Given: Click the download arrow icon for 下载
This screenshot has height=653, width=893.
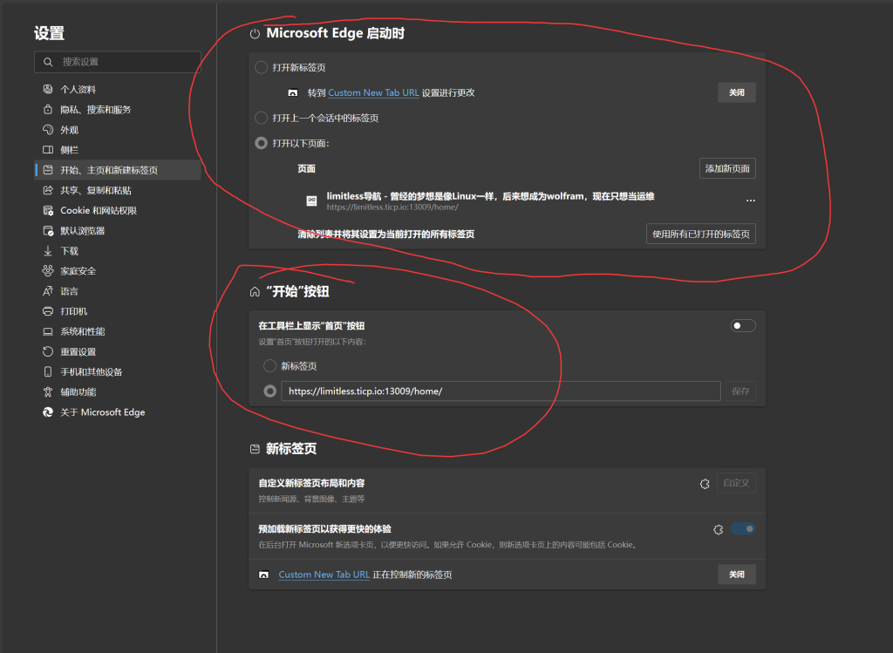Looking at the screenshot, I should pos(48,250).
